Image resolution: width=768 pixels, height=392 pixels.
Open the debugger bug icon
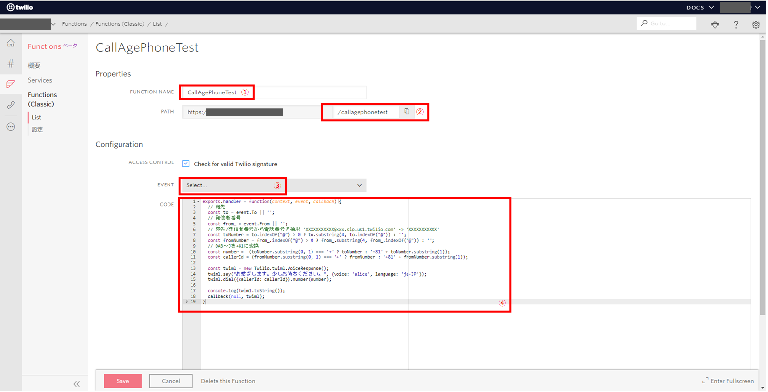click(715, 24)
